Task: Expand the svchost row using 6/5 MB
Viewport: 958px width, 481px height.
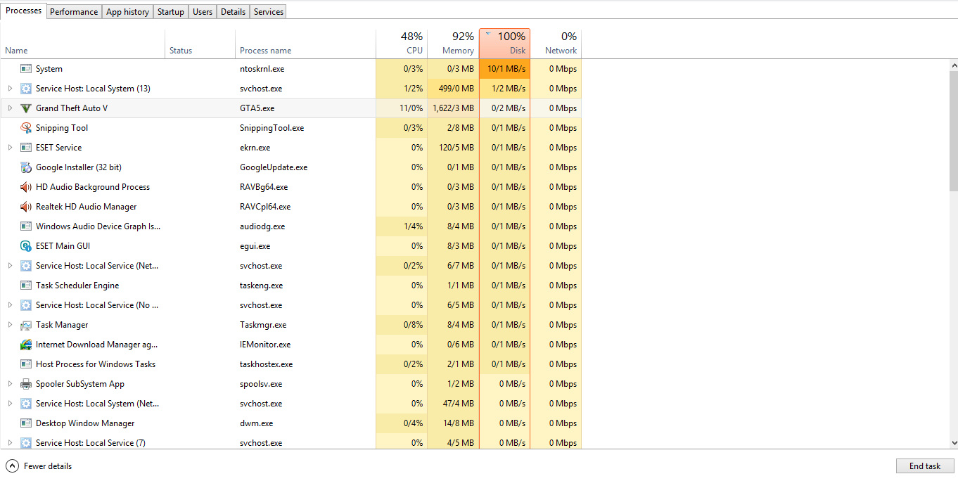Action: click(10, 305)
